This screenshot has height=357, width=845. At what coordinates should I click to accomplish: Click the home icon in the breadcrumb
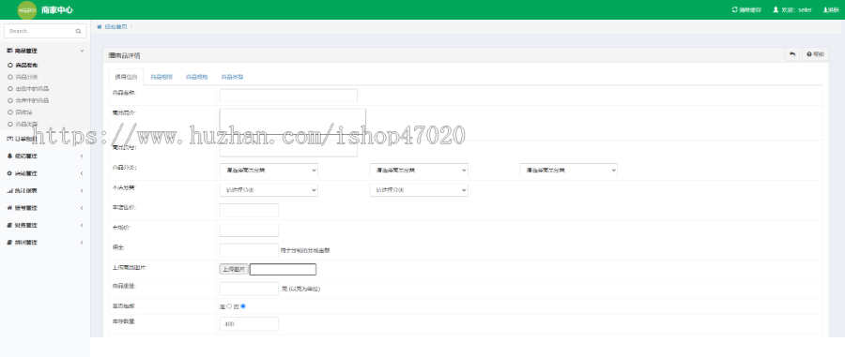tap(100, 26)
